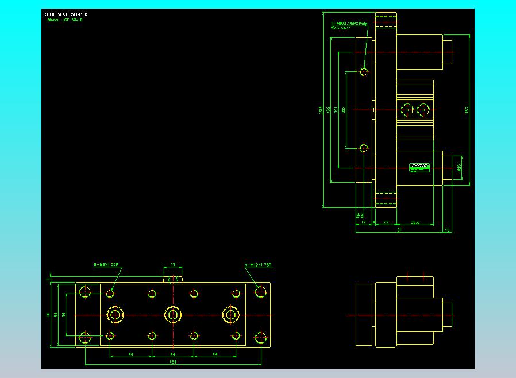Click the 68 height dimension text
This screenshot has width=516, height=378.
tap(48, 314)
